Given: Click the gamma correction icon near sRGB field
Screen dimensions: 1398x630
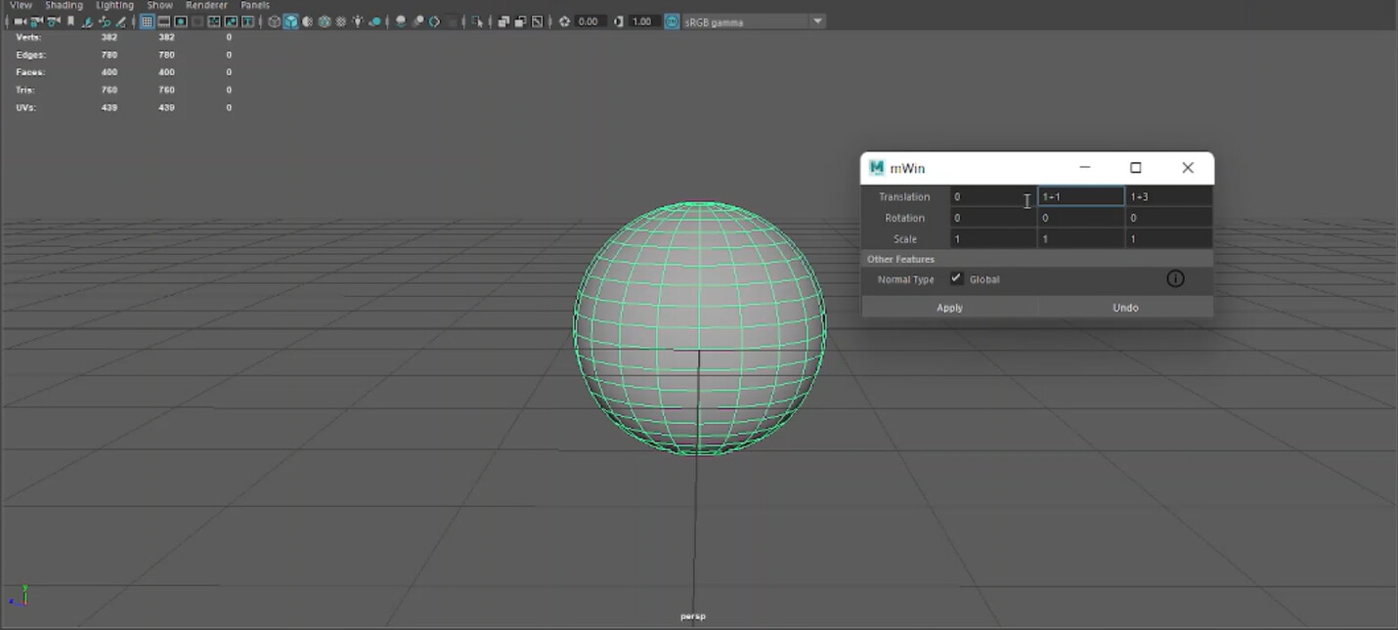Looking at the screenshot, I should click(671, 21).
